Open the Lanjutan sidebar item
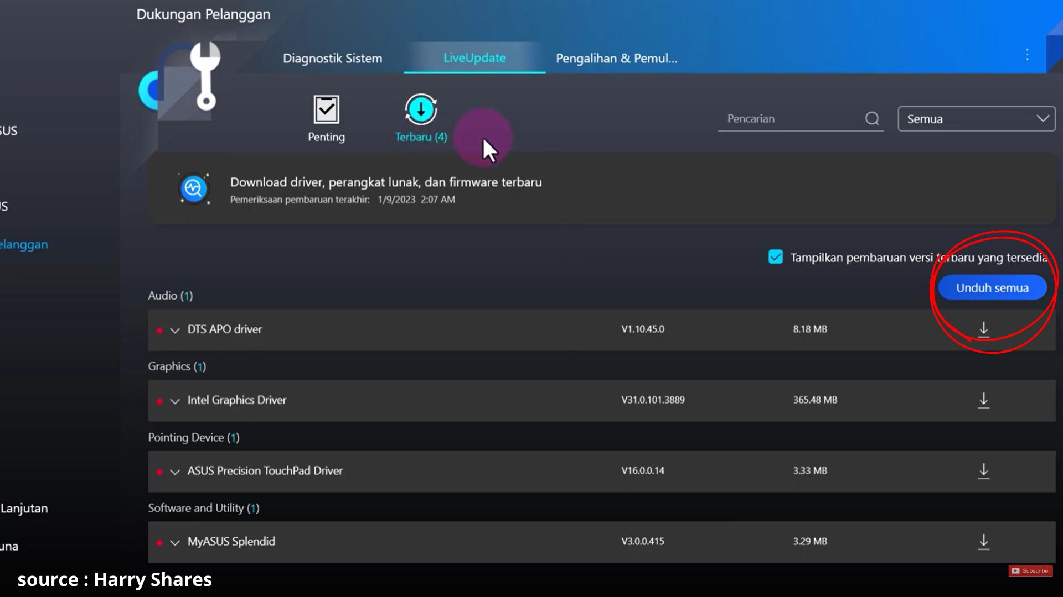 (24, 508)
